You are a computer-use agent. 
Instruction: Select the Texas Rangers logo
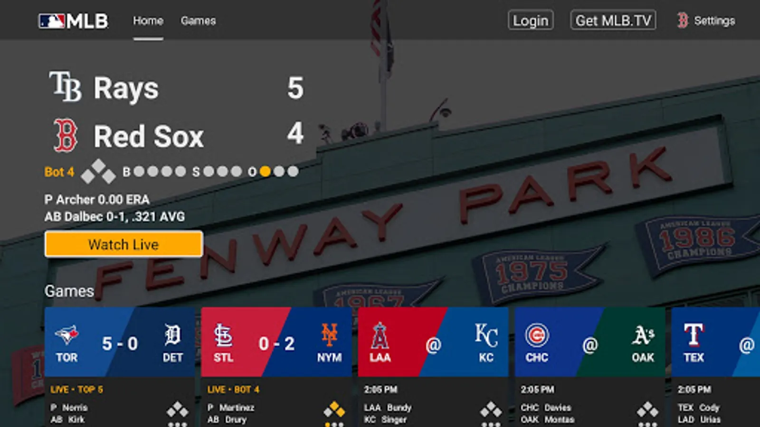693,335
